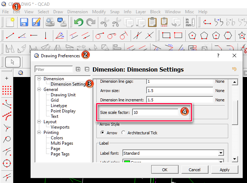Click the Apply button
Image resolution: width=247 pixels, height=183 pixels.
[x=224, y=170]
